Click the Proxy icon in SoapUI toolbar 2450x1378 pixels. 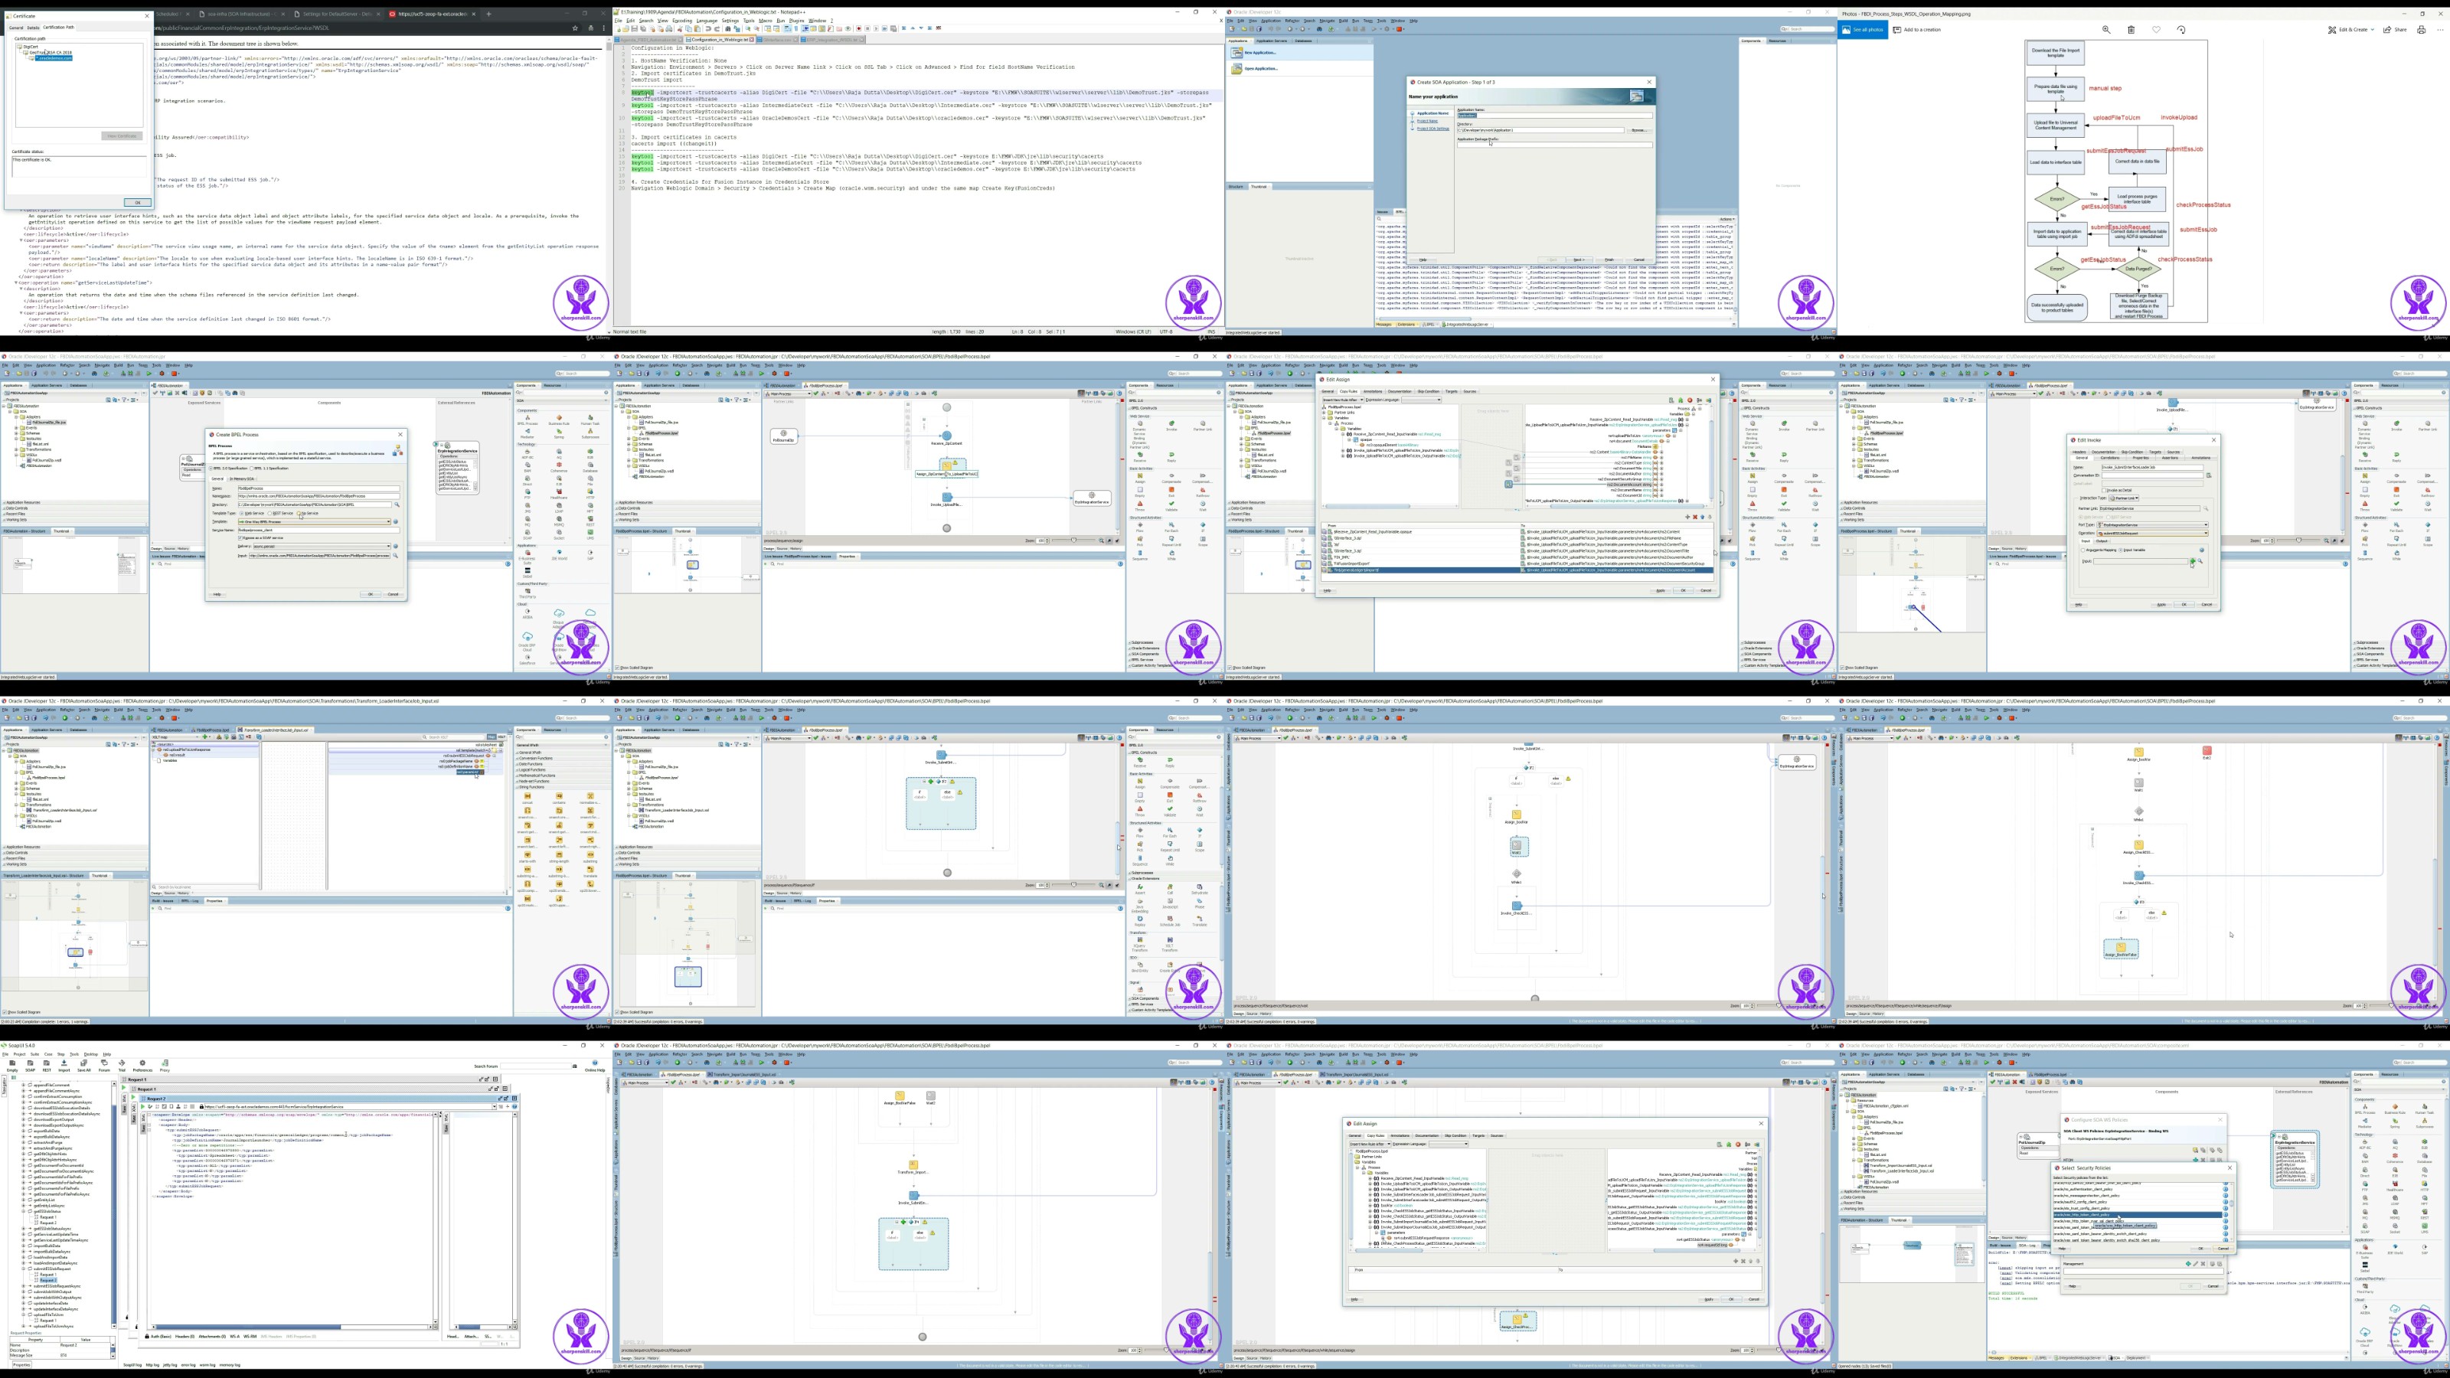[165, 1064]
